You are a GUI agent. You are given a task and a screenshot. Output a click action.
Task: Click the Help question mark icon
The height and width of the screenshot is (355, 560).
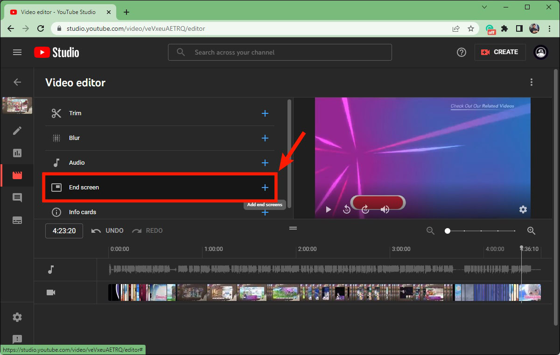pos(461,52)
